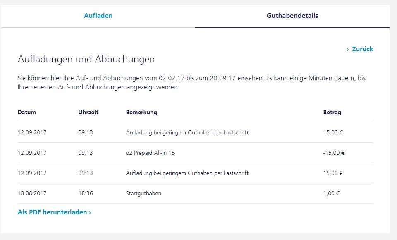The image size is (397, 240).
Task: Click the chevron icon before Zurück
Action: (x=348, y=50)
